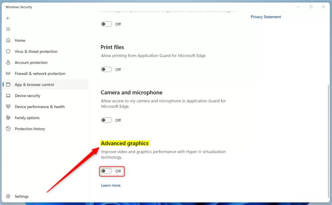Click the Home house icon

[8, 40]
